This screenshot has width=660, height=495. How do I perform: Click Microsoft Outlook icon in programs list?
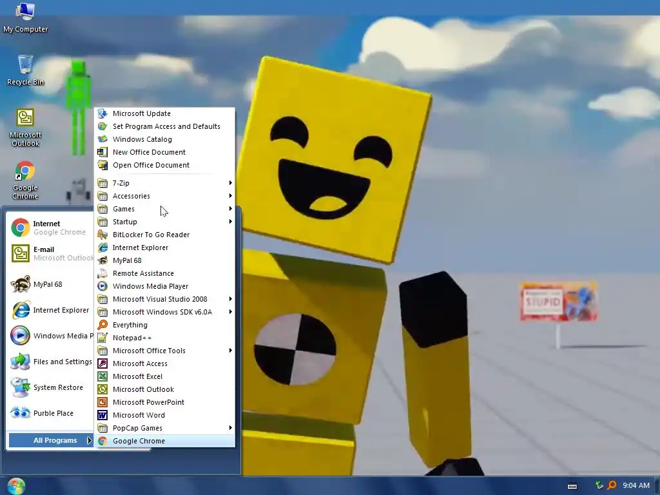pos(102,389)
